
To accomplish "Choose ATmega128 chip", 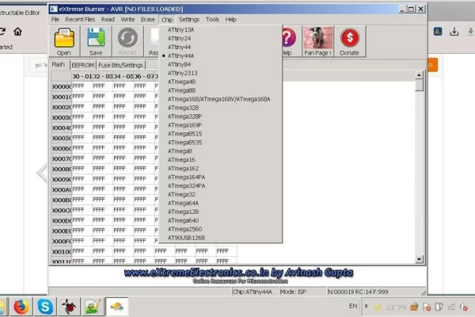I will click(x=220, y=212).
